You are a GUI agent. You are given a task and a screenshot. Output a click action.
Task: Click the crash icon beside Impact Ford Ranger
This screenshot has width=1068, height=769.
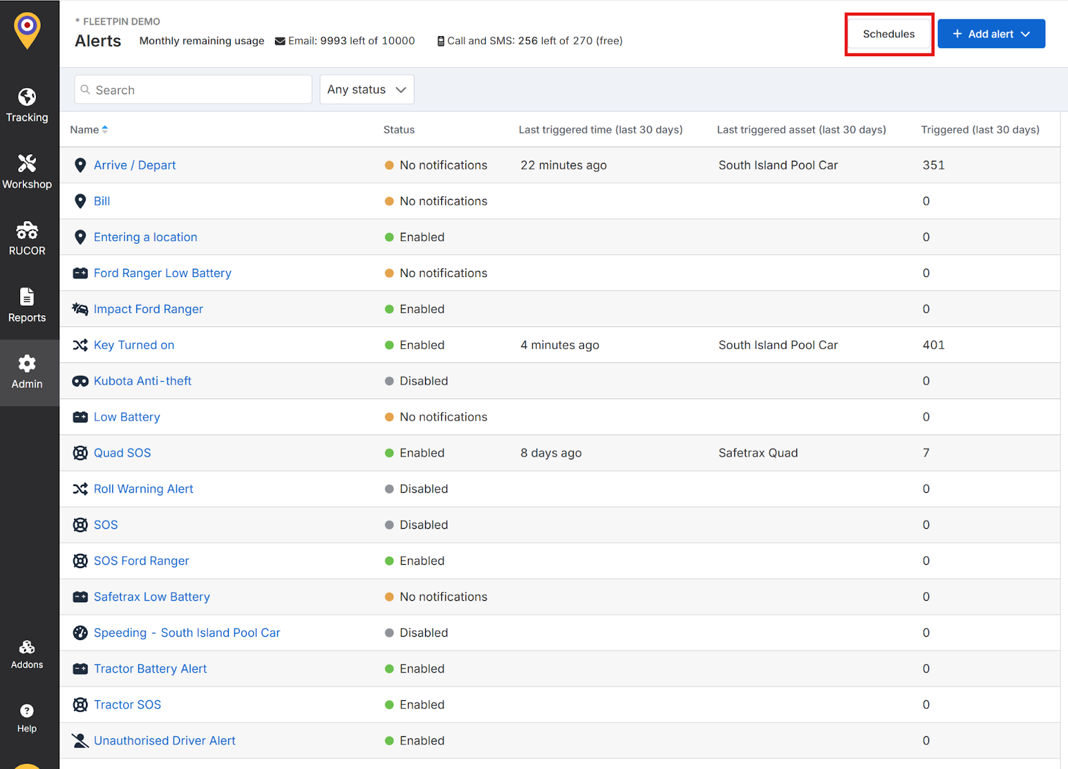click(x=80, y=309)
